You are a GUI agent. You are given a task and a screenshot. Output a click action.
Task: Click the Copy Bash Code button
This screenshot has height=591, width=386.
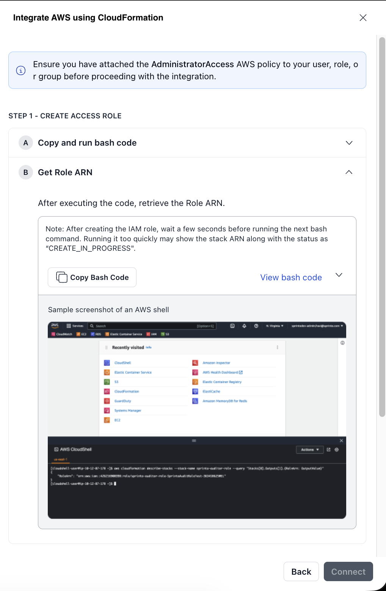click(92, 277)
